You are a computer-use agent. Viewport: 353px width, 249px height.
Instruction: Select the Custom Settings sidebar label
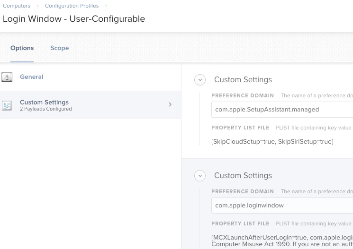pos(44,102)
